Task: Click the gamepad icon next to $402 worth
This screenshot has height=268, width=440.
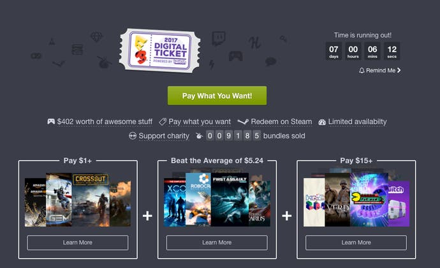Action: 51,122
